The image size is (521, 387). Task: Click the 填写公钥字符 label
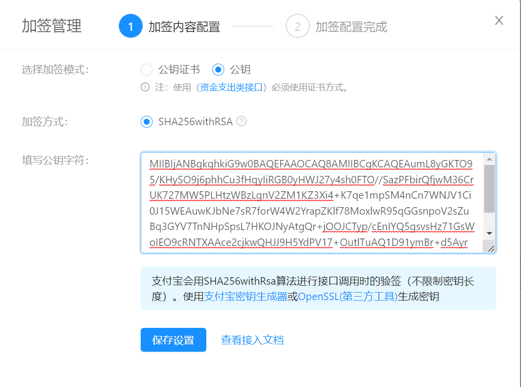point(56,160)
